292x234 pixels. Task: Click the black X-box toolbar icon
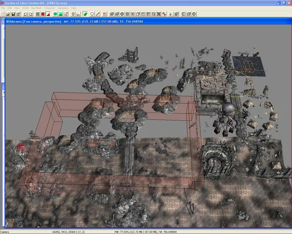point(159,14)
